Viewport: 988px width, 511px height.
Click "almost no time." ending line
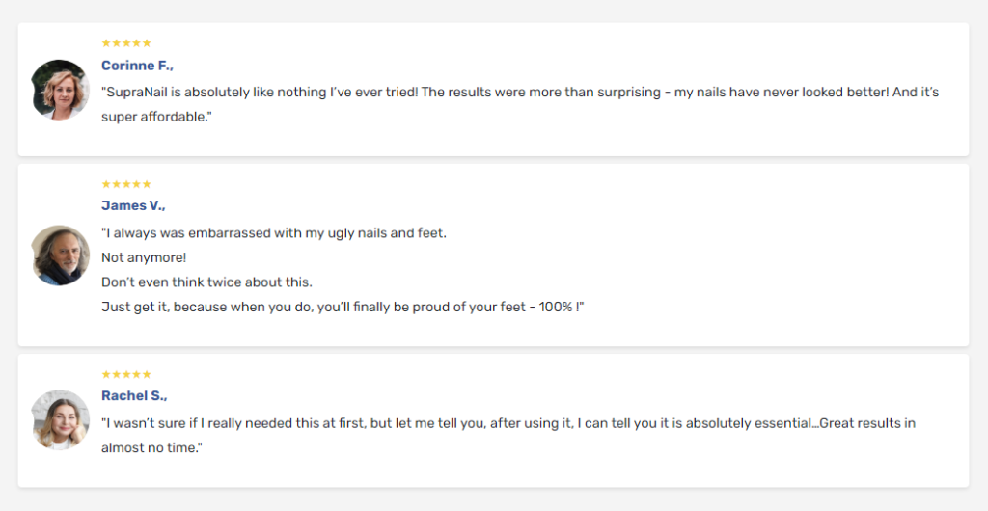151,448
